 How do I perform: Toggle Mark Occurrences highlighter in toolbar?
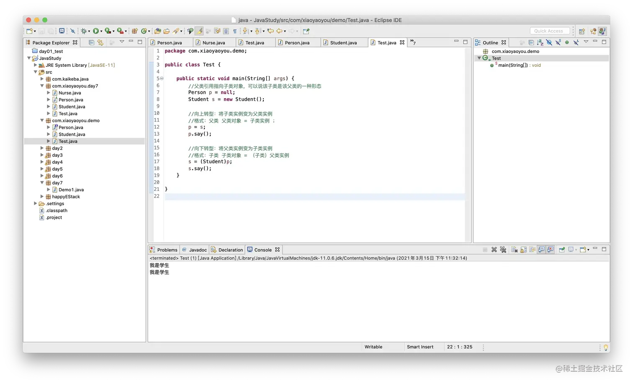point(200,31)
